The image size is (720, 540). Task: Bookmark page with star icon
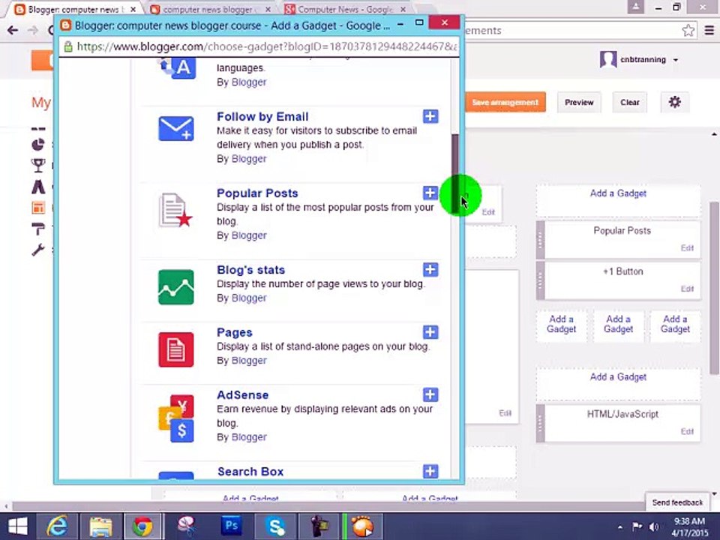(x=688, y=31)
